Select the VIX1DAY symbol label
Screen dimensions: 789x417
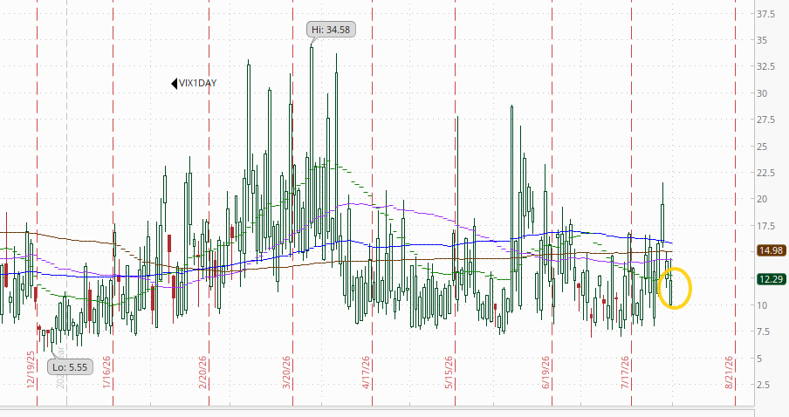(198, 83)
